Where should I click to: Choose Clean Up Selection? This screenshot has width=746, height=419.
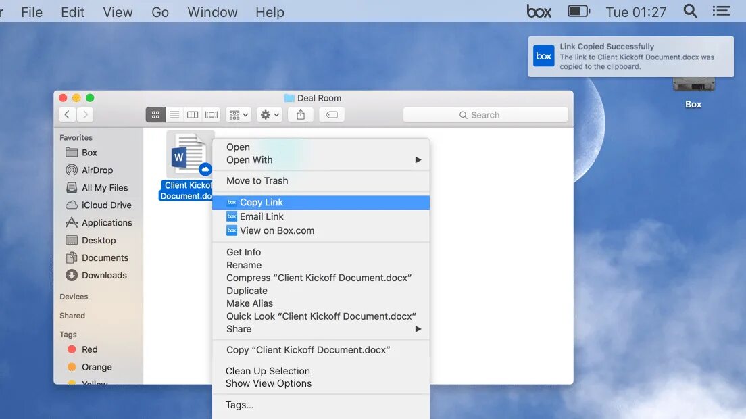pos(321,371)
